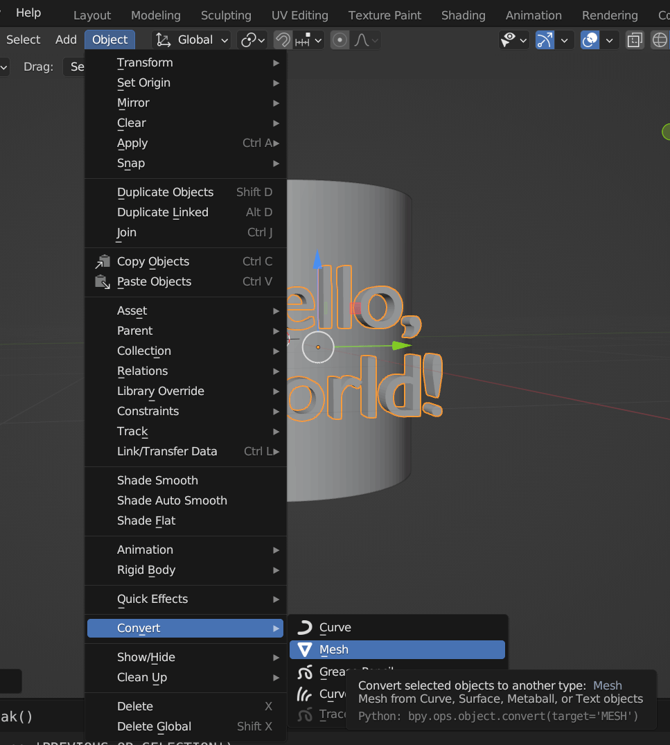Screen dimensions: 670x745
Task: Open the Add menu in viewport header
Action: click(66, 40)
